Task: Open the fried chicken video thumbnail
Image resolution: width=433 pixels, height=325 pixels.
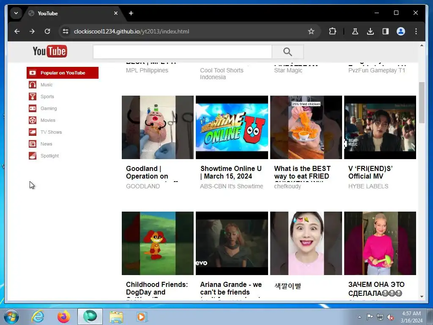Action: [306, 127]
